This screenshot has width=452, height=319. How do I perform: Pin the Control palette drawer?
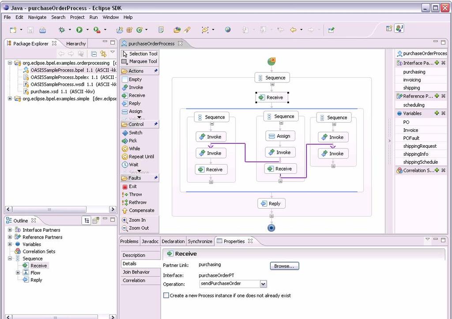tap(156, 124)
